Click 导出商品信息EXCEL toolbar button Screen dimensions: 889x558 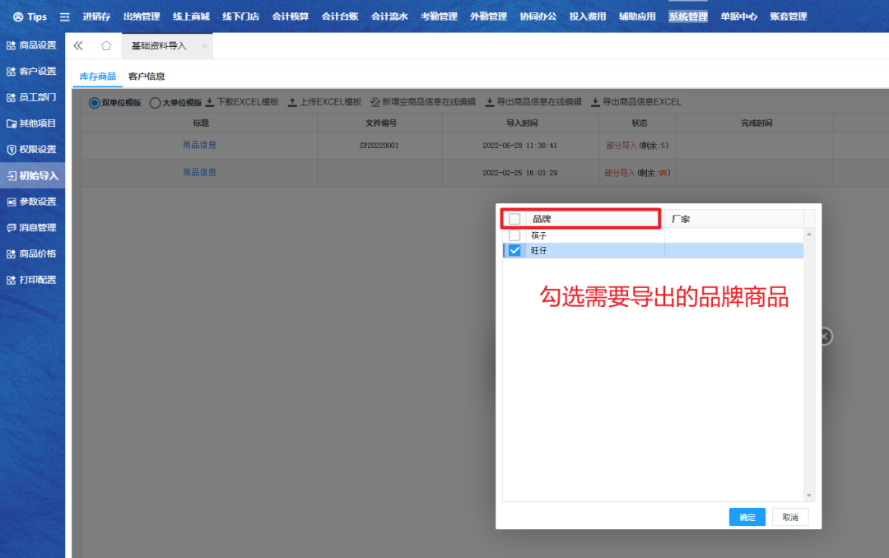[x=636, y=102]
